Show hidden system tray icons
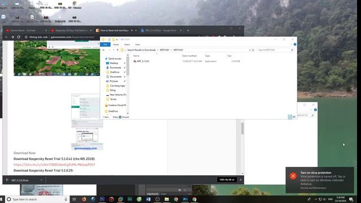The image size is (361, 203). pos(316,199)
